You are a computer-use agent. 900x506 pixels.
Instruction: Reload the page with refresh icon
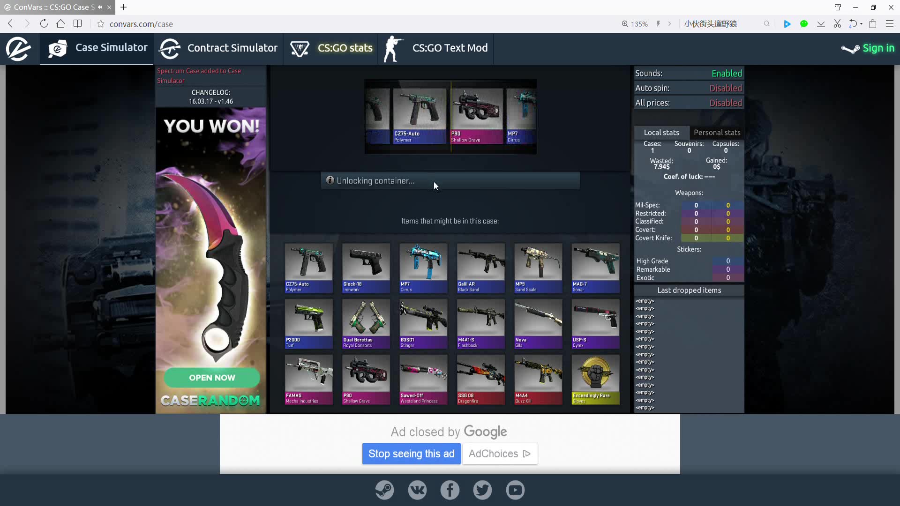44,24
